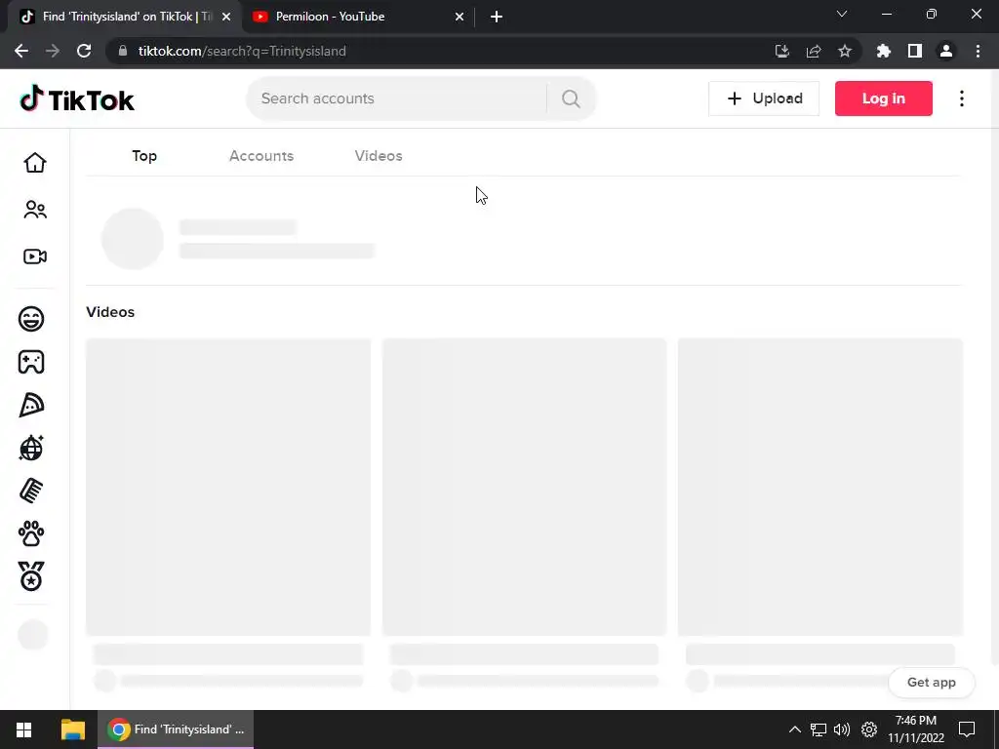Screen dimensions: 999x749
Task: Click the red Log in button
Action: tap(884, 99)
